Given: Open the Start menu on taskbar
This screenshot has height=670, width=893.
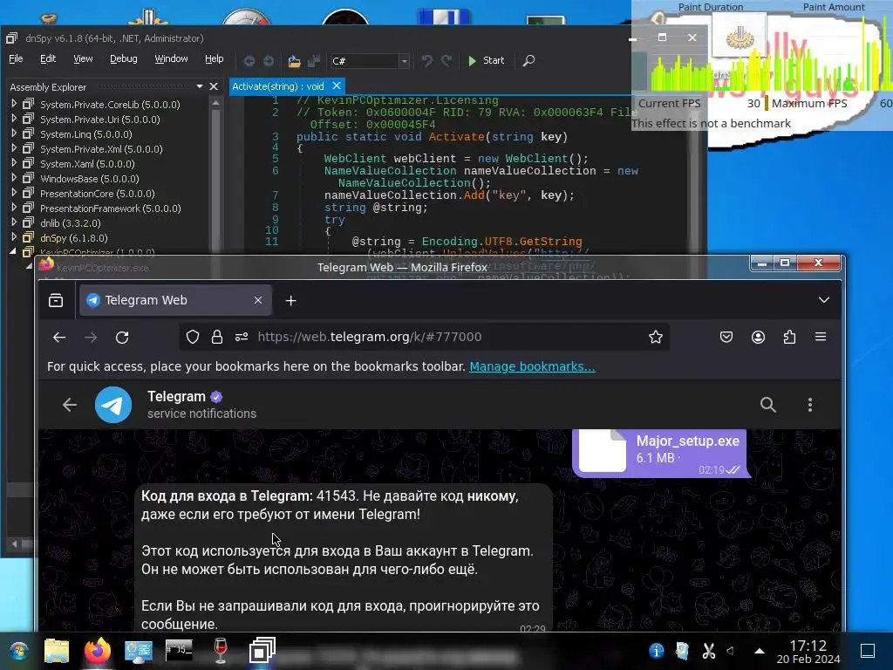Looking at the screenshot, I should click(19, 651).
